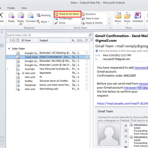Image resolution: width=148 pixels, height=148 pixels.
Task: Run the Team E-mail quick step
Action: pos(90,18)
